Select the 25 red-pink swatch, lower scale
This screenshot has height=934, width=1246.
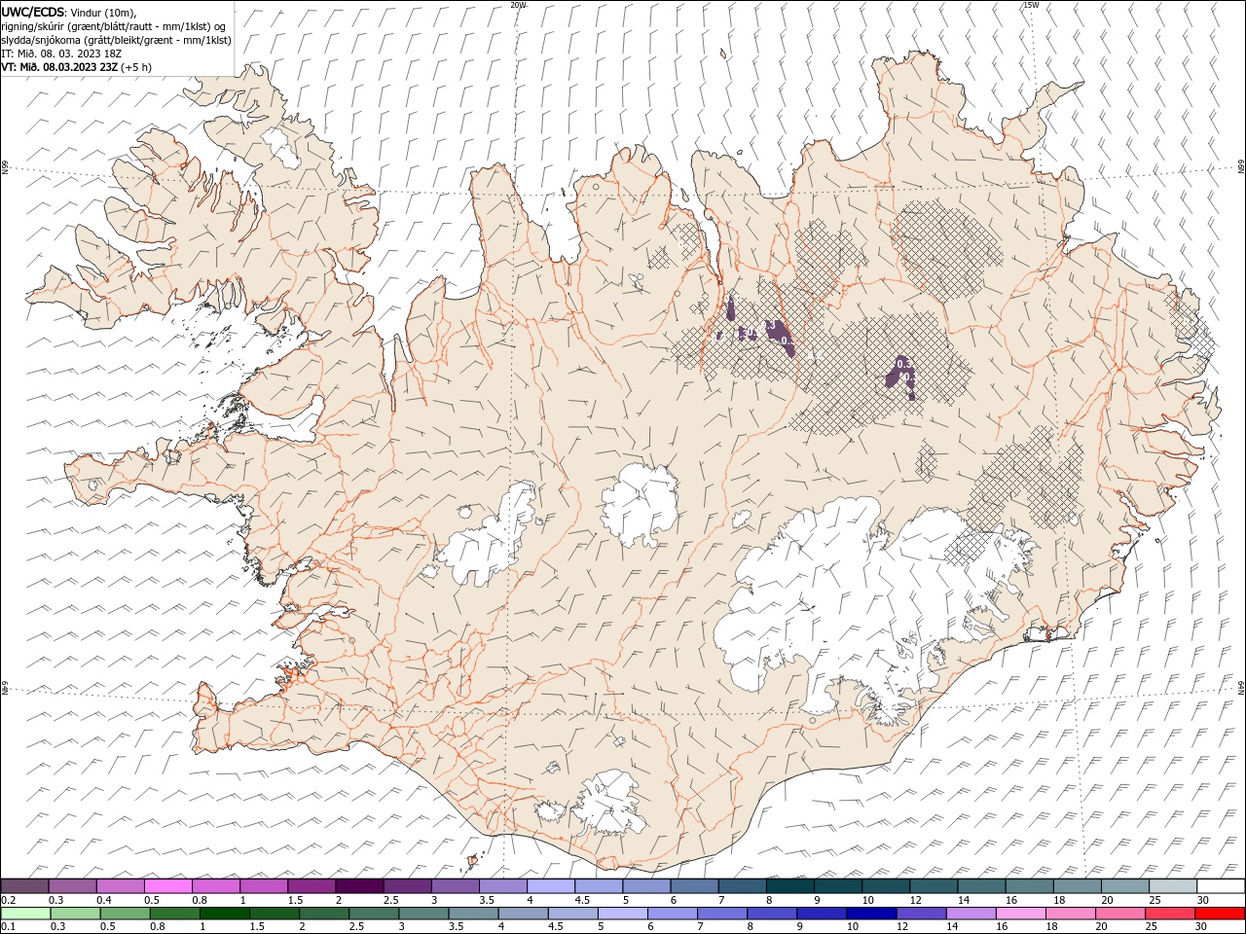pos(1169,914)
